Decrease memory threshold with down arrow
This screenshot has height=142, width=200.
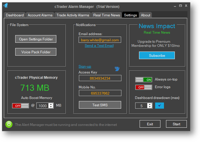(51, 107)
